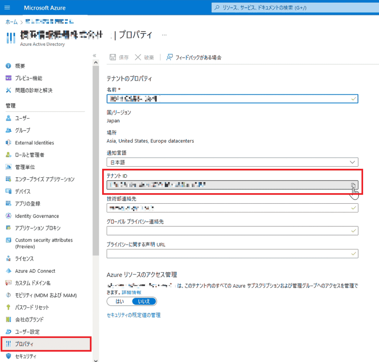
Task: Open the more options ellipsis menu
Action: [x=164, y=35]
